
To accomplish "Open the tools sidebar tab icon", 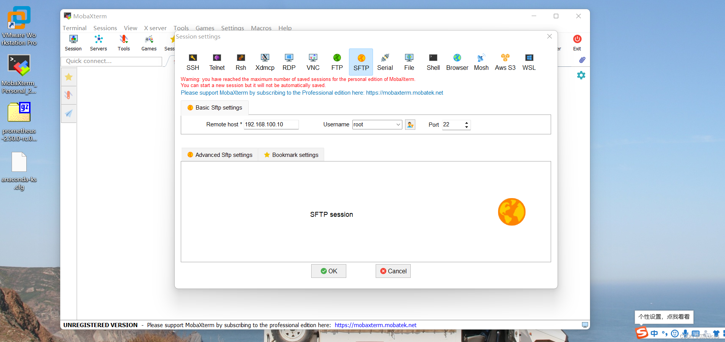I will click(69, 95).
